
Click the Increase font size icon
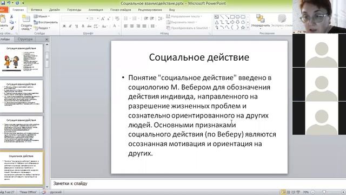tap(103, 18)
